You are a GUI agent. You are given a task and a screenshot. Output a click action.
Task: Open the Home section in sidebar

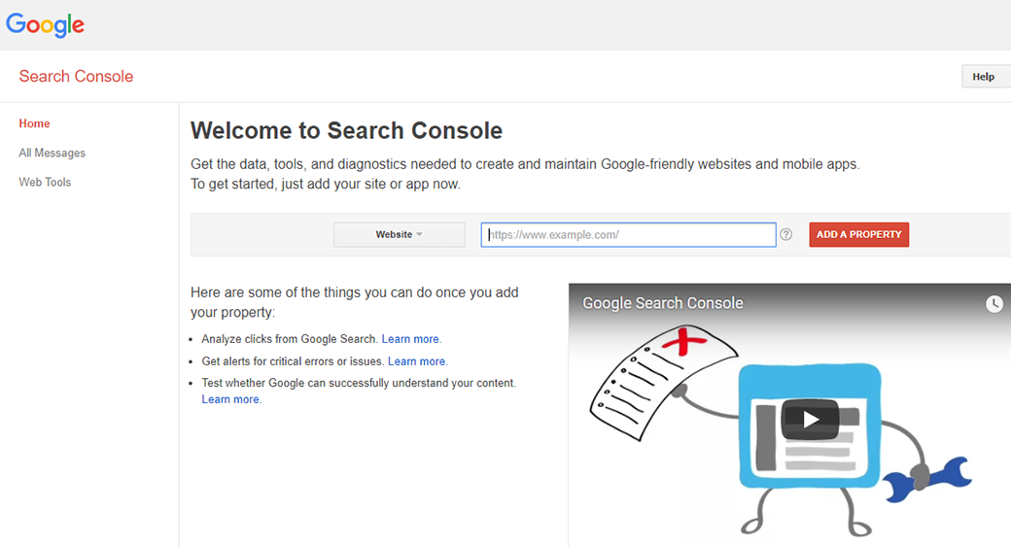(35, 123)
